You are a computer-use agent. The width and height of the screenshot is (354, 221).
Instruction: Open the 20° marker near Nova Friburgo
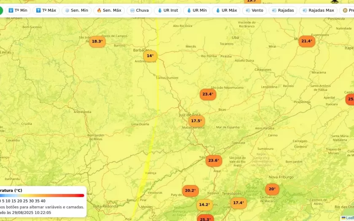coord(272,189)
